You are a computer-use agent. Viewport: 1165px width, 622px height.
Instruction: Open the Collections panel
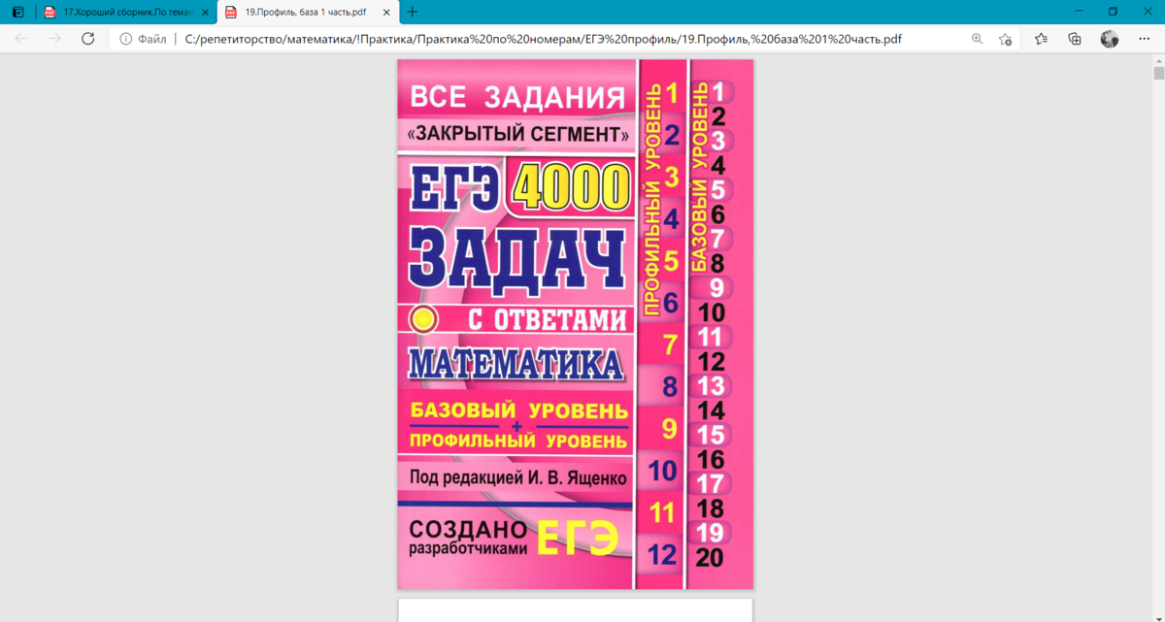click(1075, 39)
